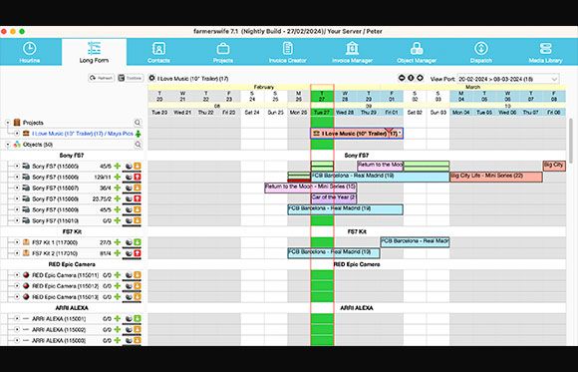Toggle expand circle for RED Epic Camera (115011)
This screenshot has height=372, width=578.
pos(17,275)
